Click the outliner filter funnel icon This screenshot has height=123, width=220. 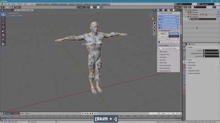pyautogui.click(x=214, y=7)
